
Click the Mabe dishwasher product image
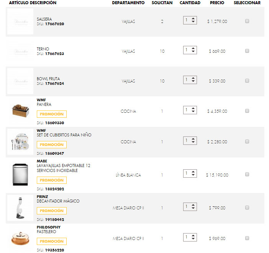click(x=20, y=175)
